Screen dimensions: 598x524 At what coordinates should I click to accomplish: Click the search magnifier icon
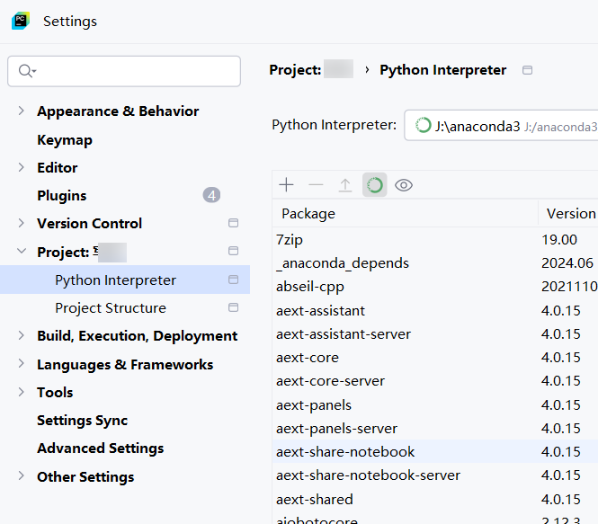(x=26, y=71)
